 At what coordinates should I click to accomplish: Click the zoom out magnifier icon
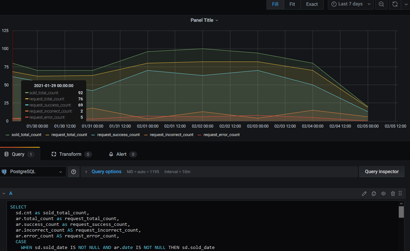(x=381, y=4)
